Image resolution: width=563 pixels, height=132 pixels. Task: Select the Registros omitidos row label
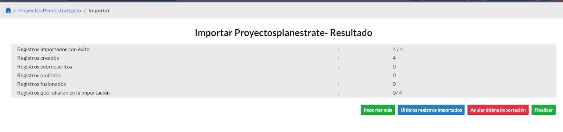pyautogui.click(x=39, y=75)
